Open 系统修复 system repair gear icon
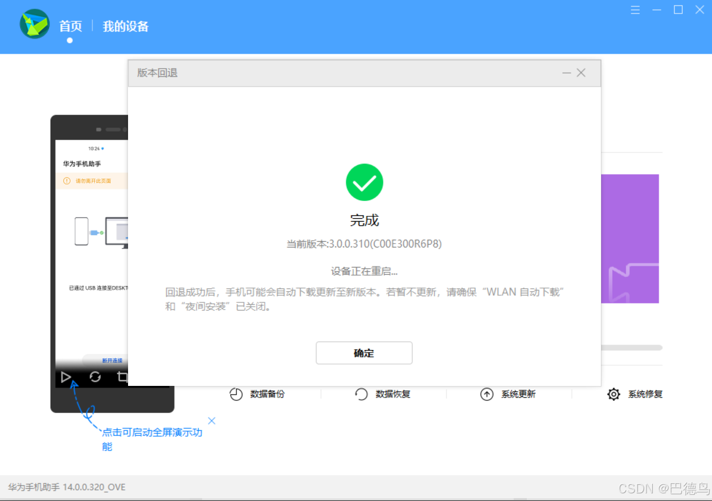The width and height of the screenshot is (712, 501). point(614,394)
